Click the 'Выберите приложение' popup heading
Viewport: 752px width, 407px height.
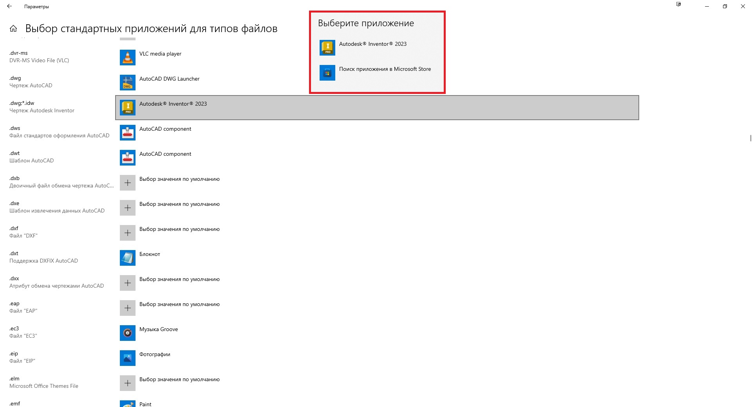point(366,23)
